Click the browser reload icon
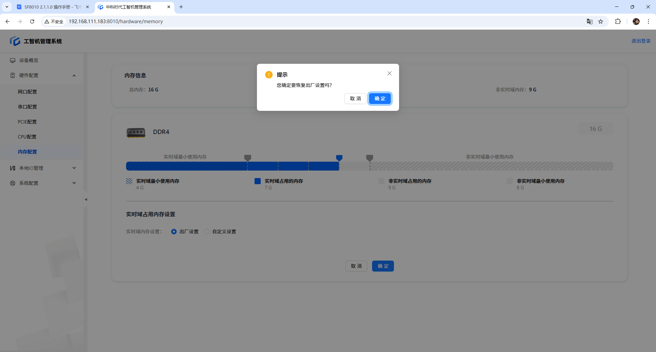The image size is (656, 352). pyautogui.click(x=32, y=21)
